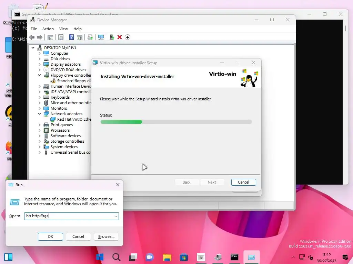Click Cancel in the Run dialog
This screenshot has width=353, height=264.
pos(78,236)
